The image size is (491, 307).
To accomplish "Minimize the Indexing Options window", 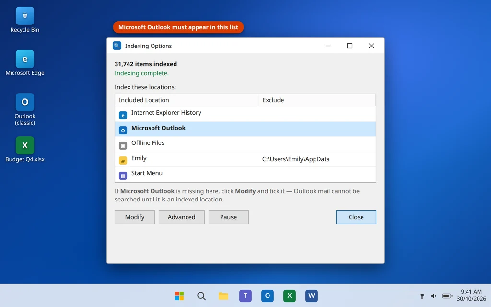I will click(328, 46).
